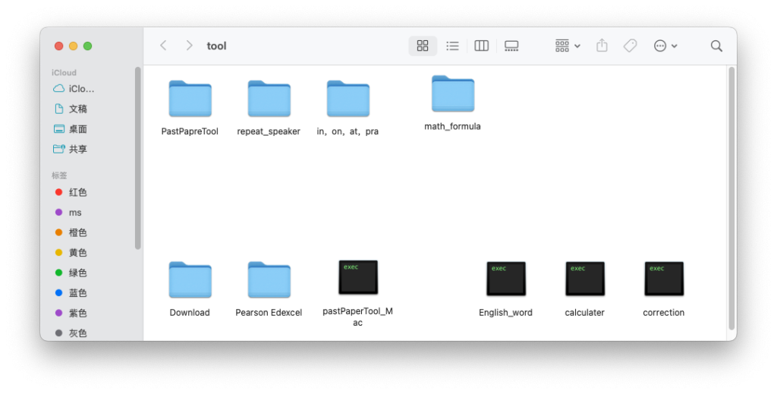
Task: Click the Share toolbar icon
Action: [x=602, y=46]
